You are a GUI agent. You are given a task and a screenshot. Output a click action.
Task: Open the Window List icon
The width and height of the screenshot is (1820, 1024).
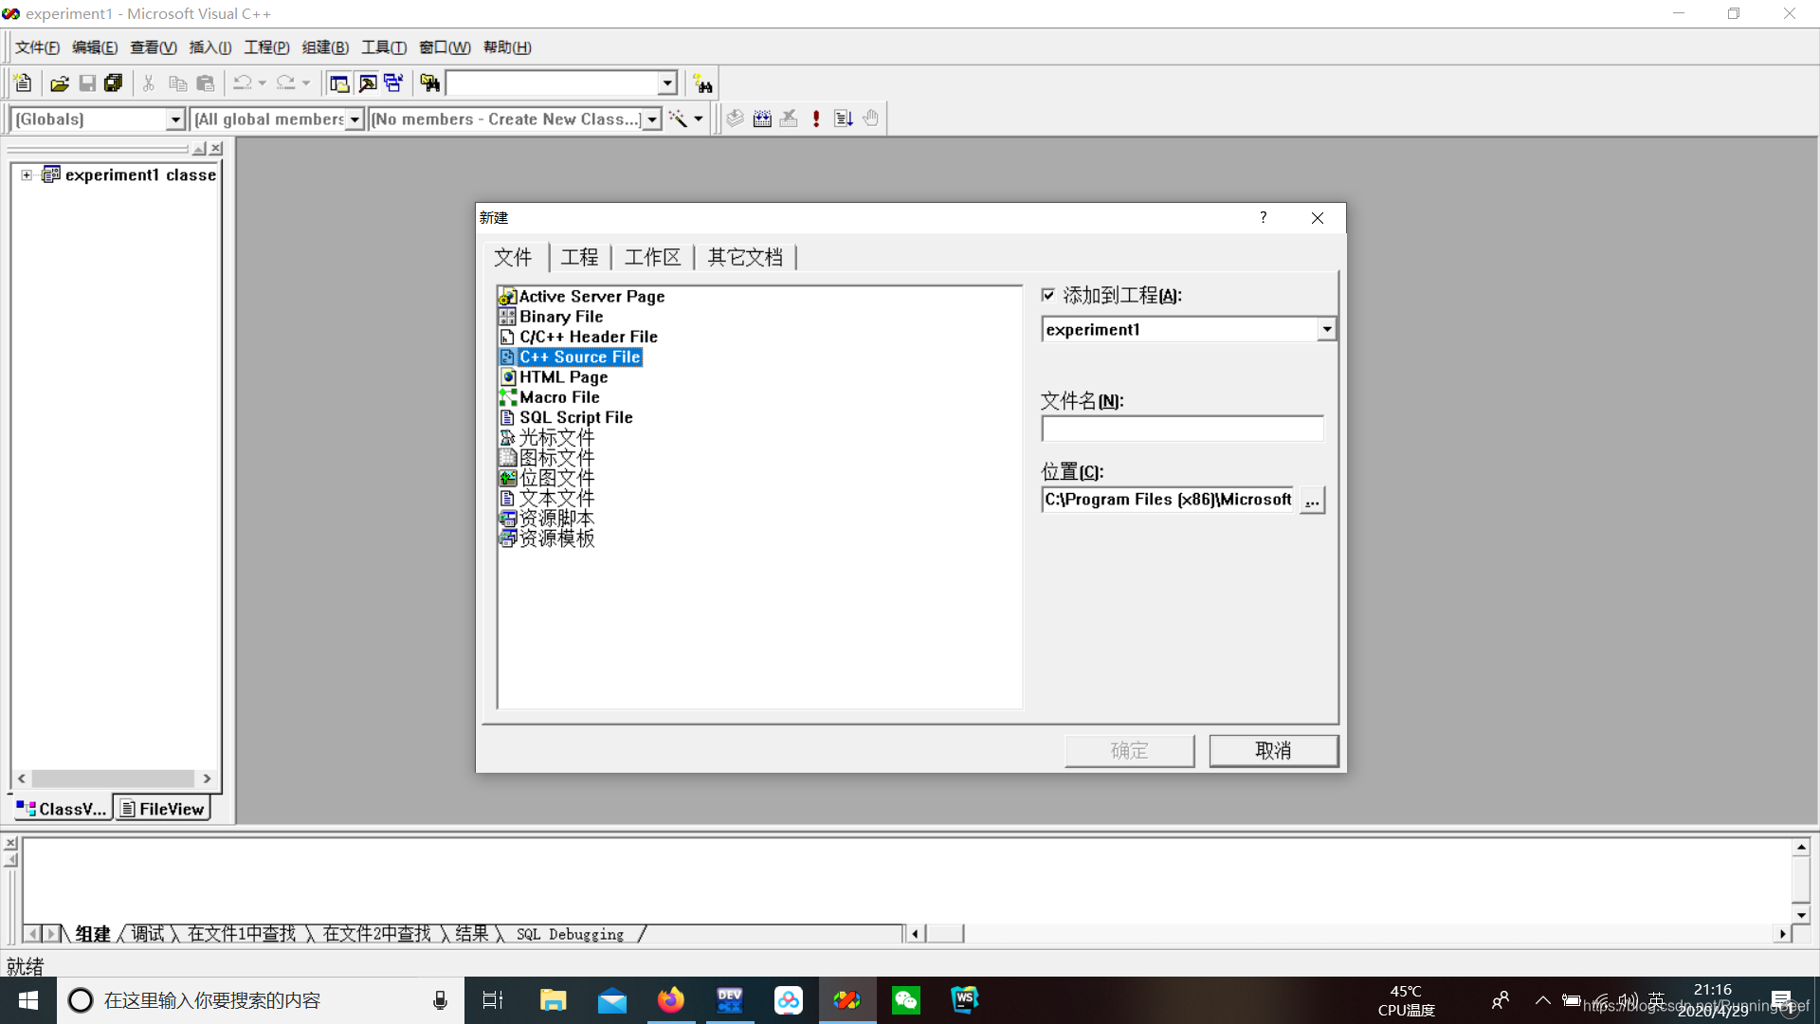click(393, 83)
